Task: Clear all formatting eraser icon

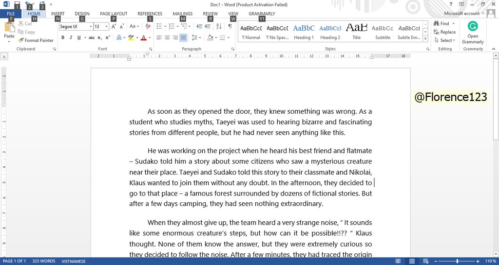Action: pos(148,27)
